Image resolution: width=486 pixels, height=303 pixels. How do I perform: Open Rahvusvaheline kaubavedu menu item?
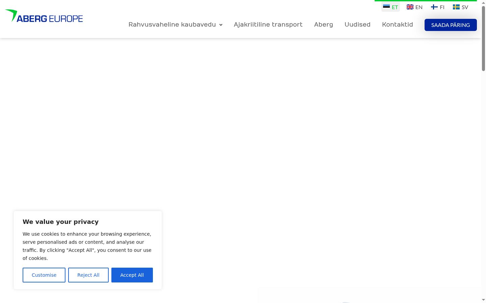click(172, 25)
